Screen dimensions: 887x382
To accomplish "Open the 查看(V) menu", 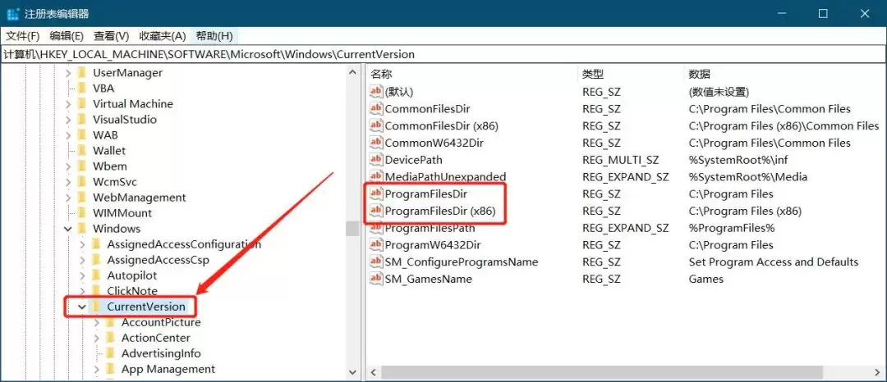I will pyautogui.click(x=112, y=36).
